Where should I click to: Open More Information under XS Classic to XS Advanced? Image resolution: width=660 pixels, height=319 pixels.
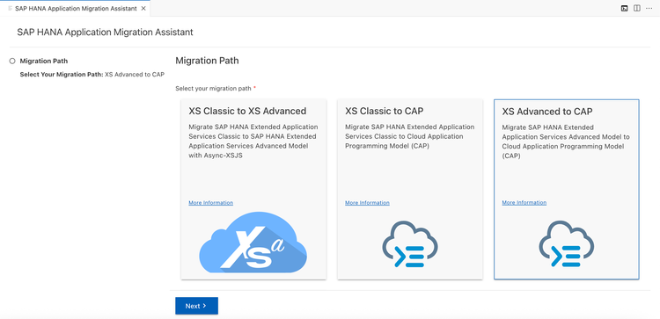[211, 203]
